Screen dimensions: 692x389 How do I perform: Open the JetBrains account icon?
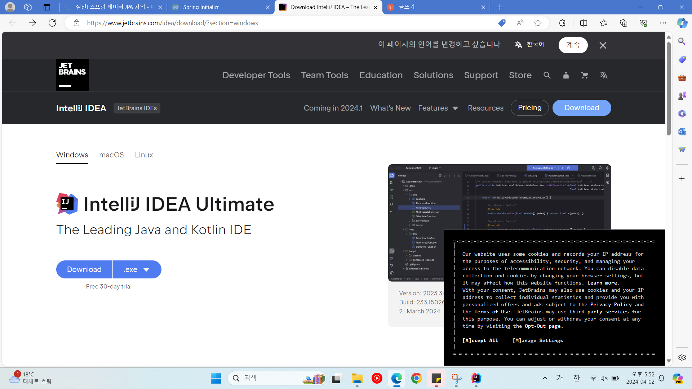coord(566,75)
